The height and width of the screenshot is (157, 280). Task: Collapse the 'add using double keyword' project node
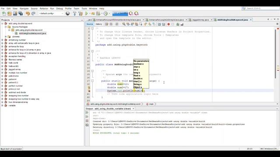click(2, 24)
